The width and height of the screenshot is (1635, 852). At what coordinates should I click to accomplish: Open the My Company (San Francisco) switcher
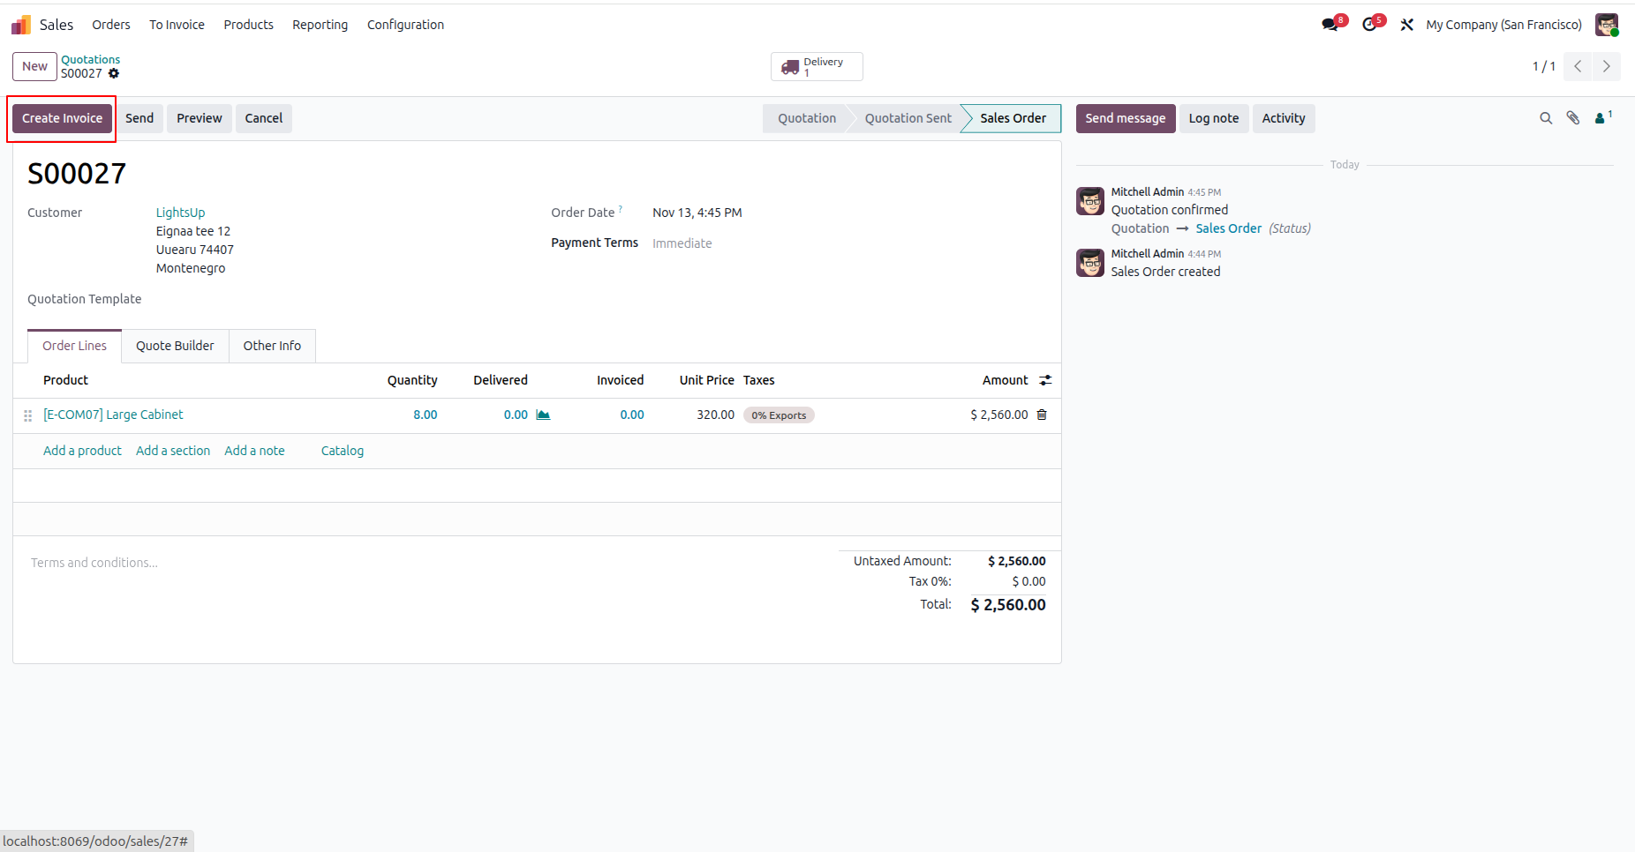point(1503,25)
